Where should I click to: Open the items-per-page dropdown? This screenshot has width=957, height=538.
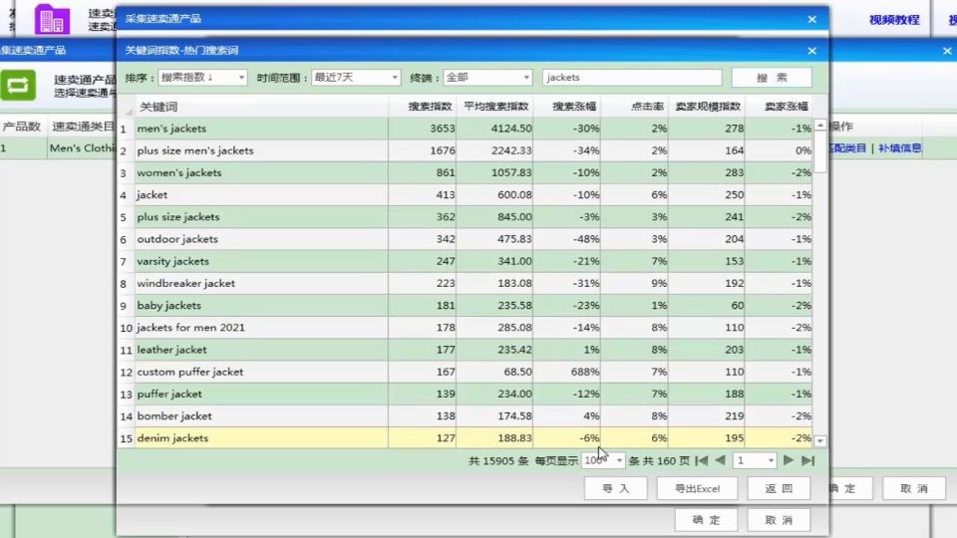pyautogui.click(x=604, y=460)
